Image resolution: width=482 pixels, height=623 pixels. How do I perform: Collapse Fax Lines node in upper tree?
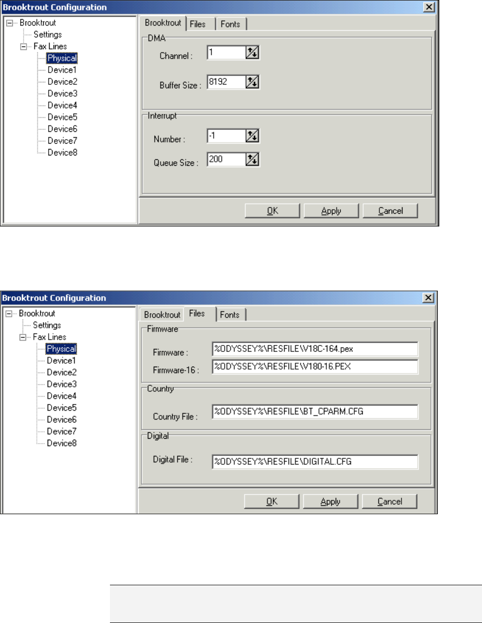24,47
